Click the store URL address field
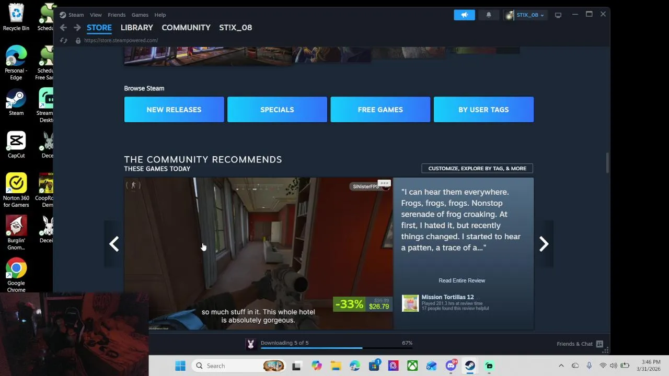The image size is (669, 376). pos(121,40)
